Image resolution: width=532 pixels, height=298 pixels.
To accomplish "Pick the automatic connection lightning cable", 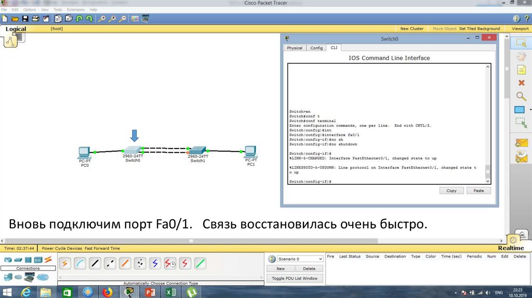I will 65,263.
